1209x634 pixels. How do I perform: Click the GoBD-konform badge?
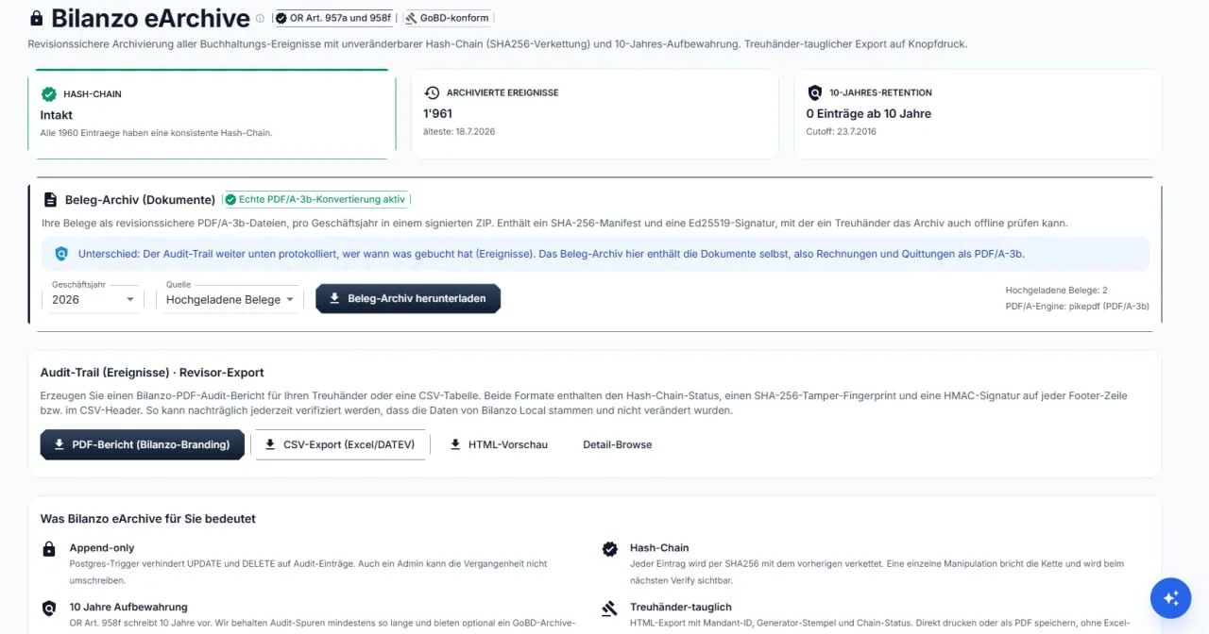(x=448, y=18)
